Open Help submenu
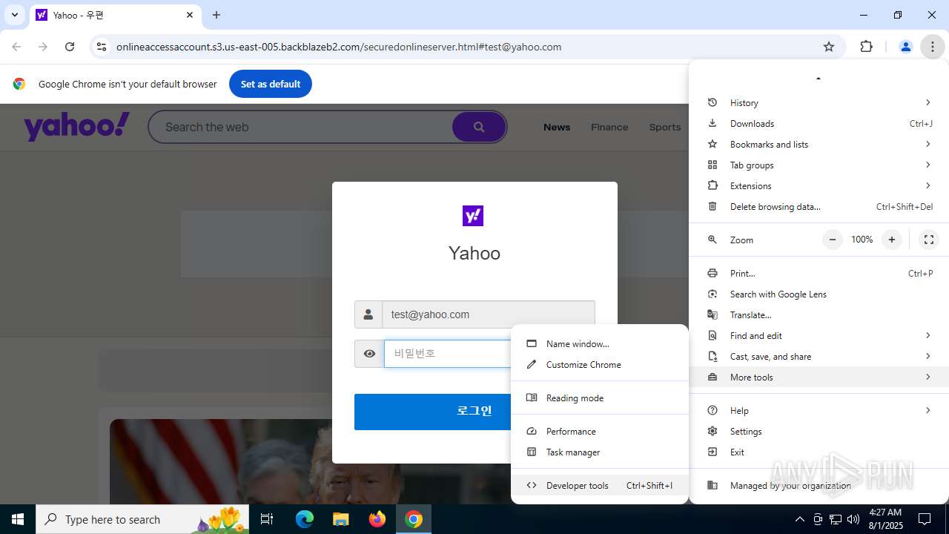The width and height of the screenshot is (949, 534). [x=819, y=410]
